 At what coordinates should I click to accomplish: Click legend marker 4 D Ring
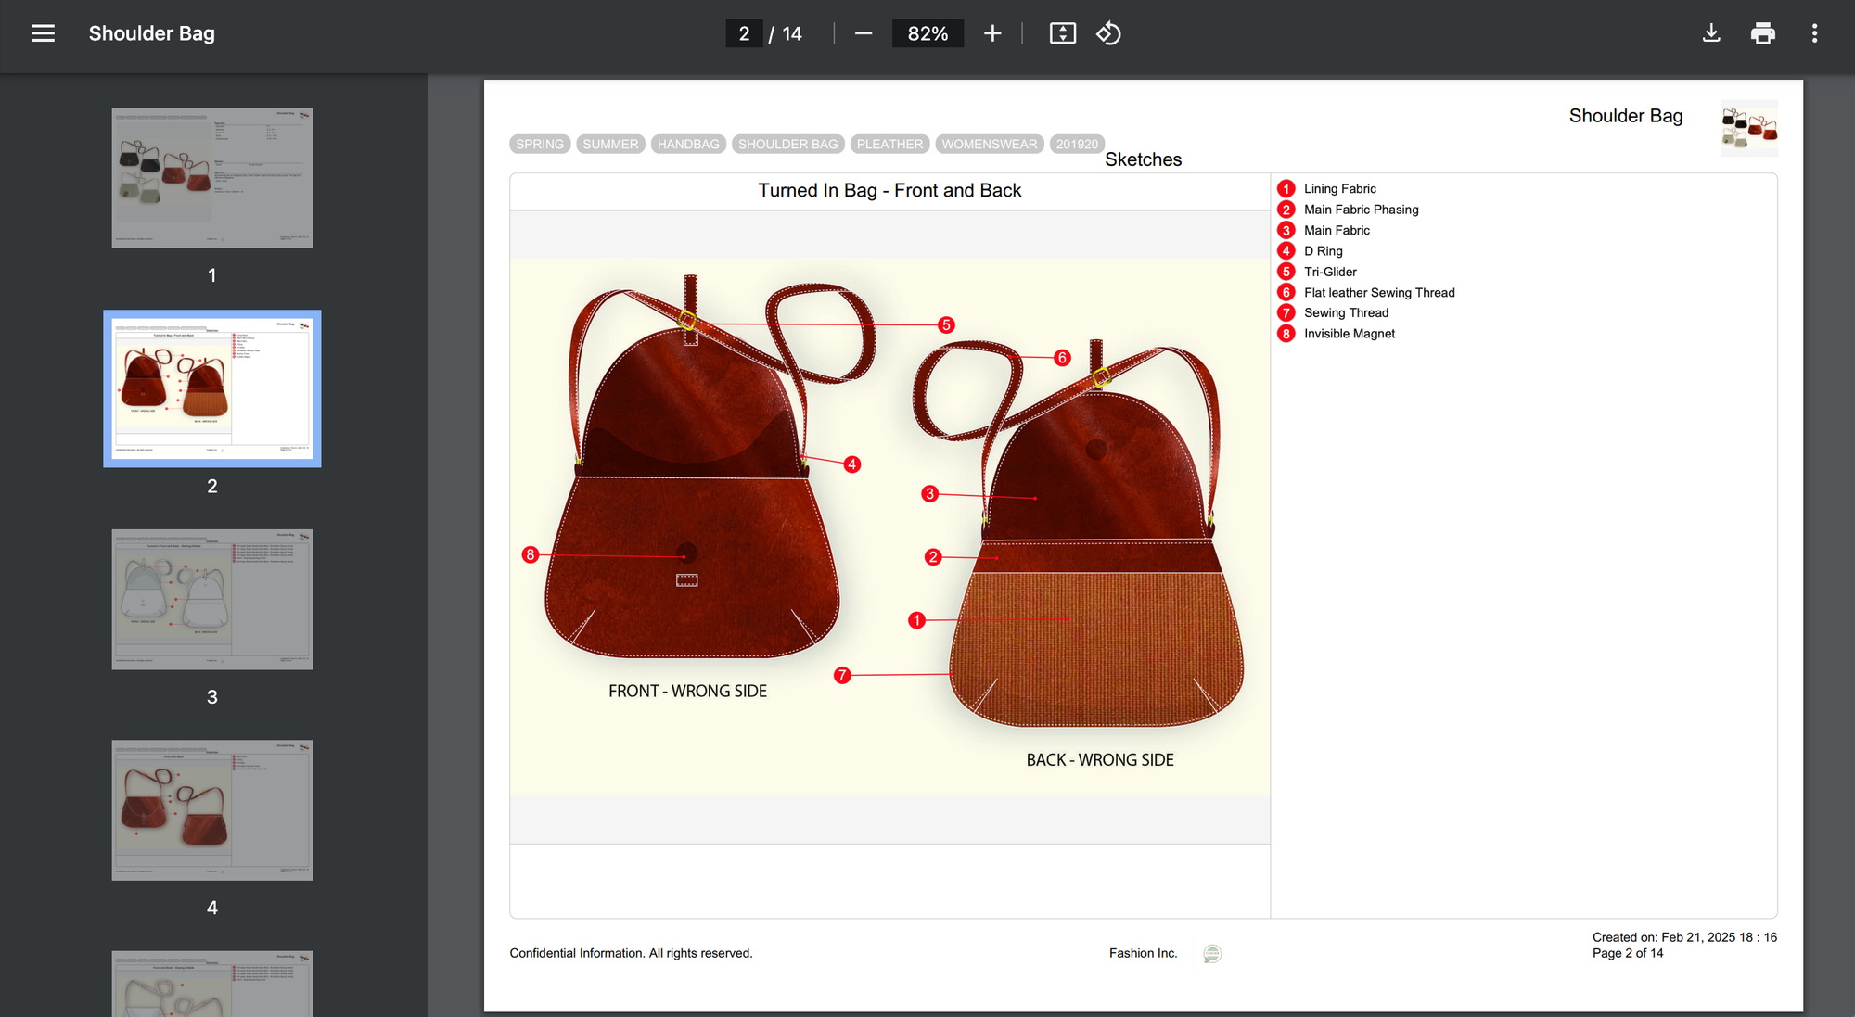coord(1286,250)
